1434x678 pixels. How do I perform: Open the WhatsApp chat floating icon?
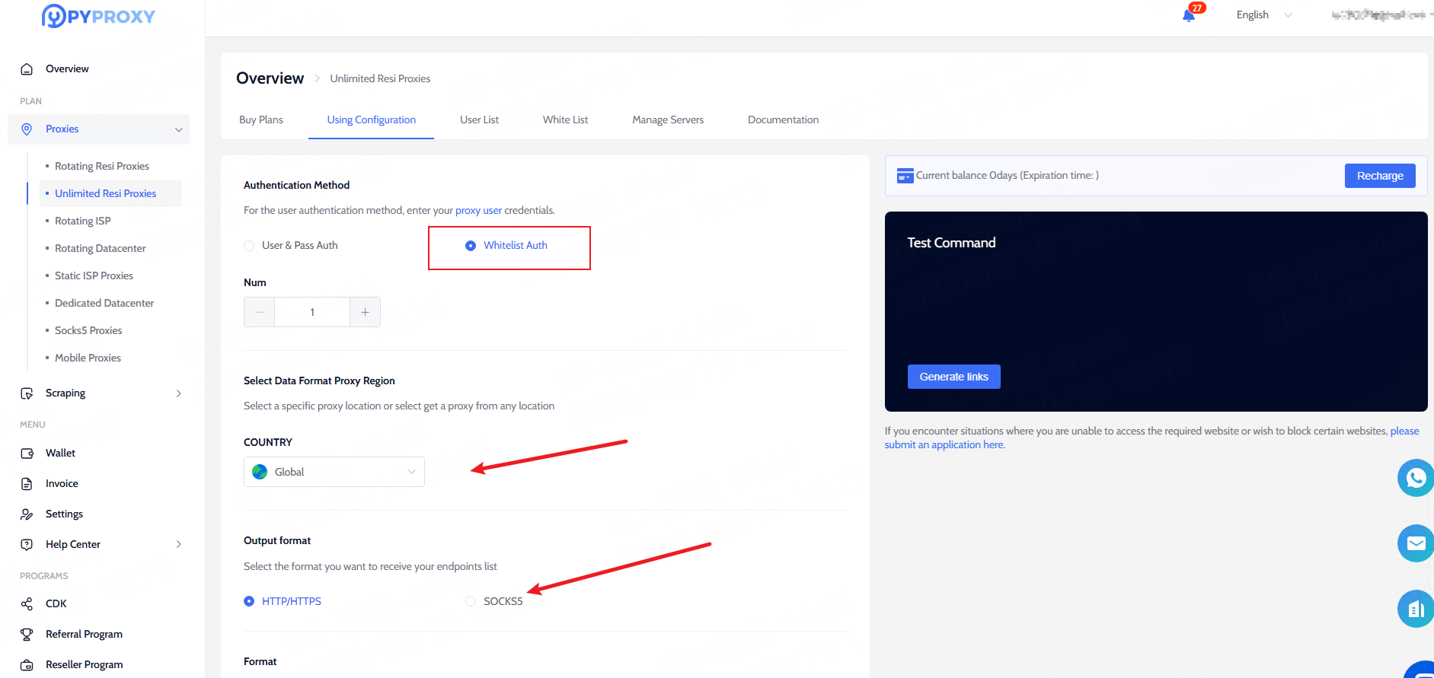(x=1416, y=478)
